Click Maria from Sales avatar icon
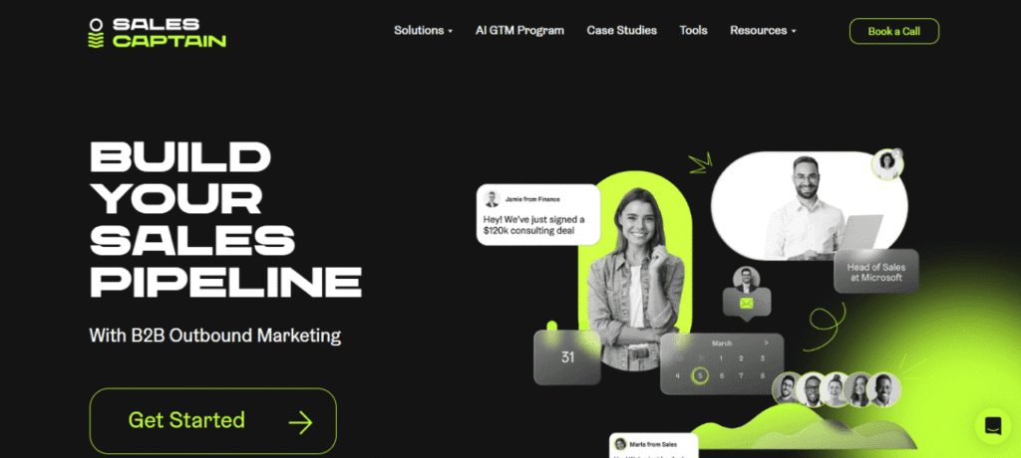 click(x=620, y=444)
